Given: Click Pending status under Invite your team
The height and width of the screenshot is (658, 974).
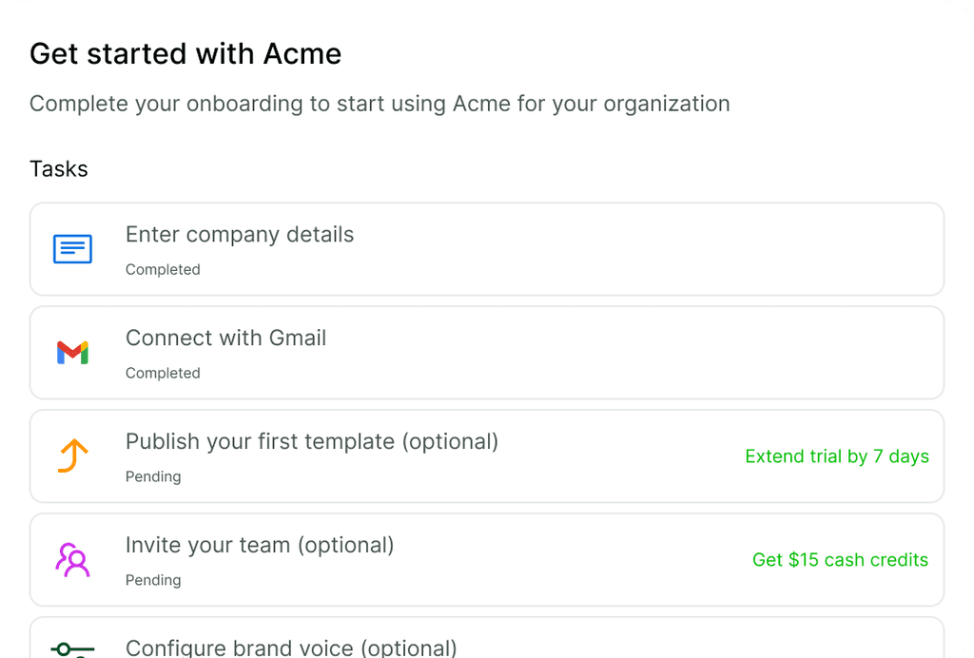Looking at the screenshot, I should [x=153, y=581].
